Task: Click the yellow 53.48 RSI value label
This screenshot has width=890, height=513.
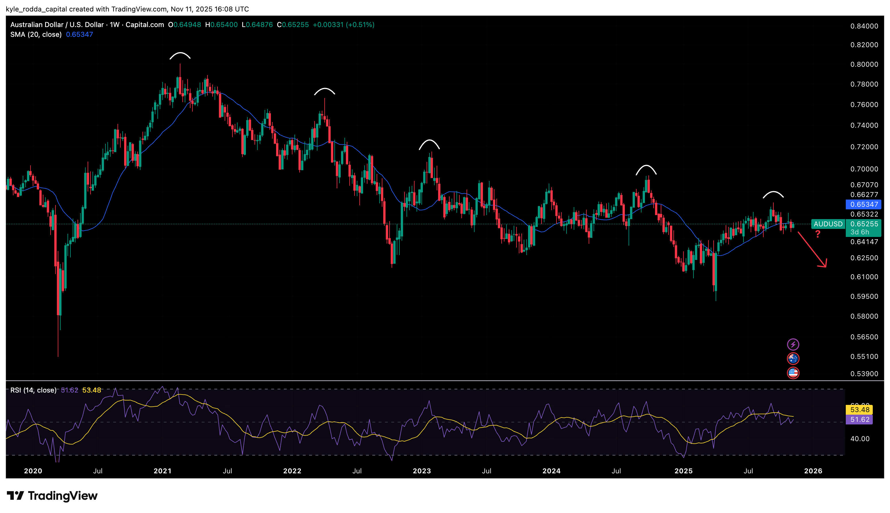Action: pyautogui.click(x=859, y=410)
